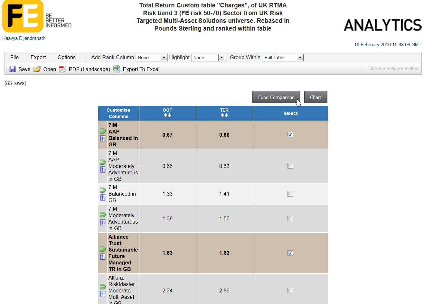The image size is (424, 304).
Task: Click the 7IM AAP Moderately Adventurous fund name
Action: [123, 166]
